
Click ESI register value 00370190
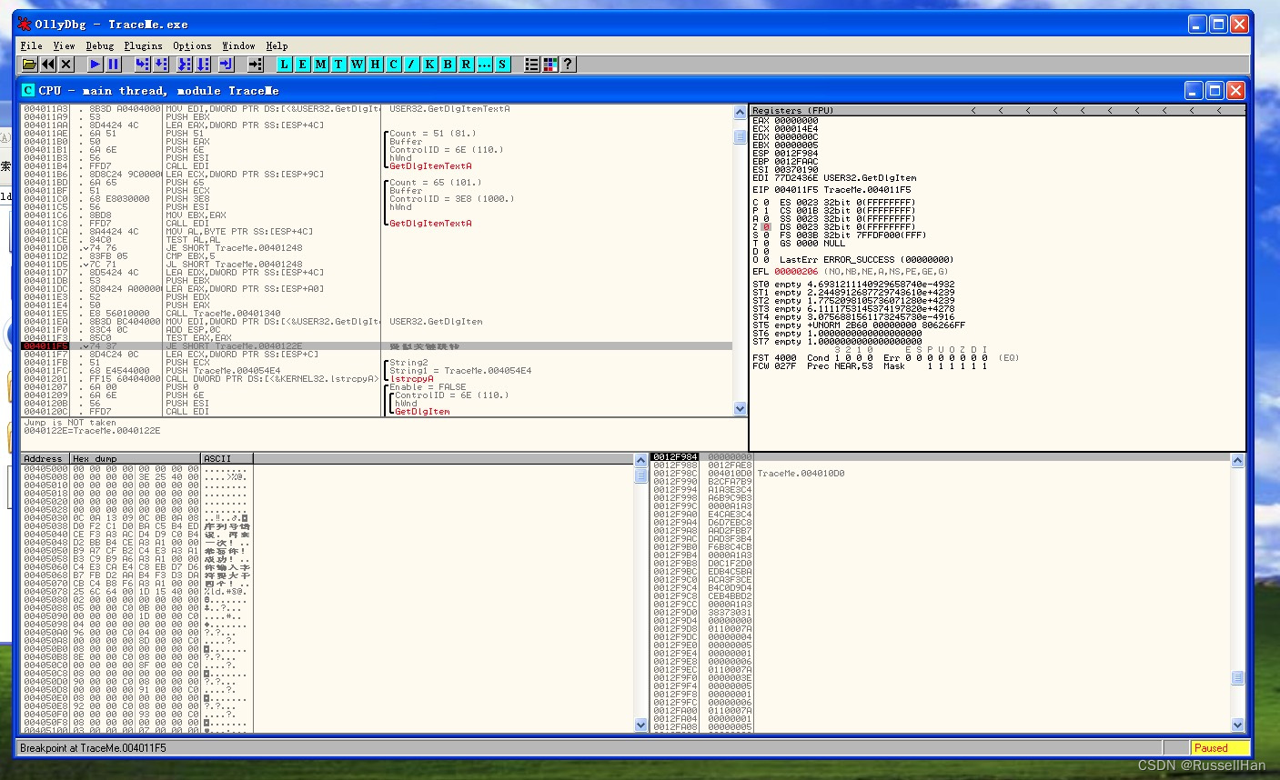(x=796, y=170)
